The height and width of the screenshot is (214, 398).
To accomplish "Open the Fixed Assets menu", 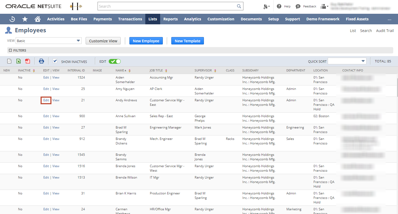I will [357, 19].
